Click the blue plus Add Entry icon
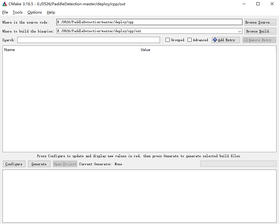279x224 pixels. pyautogui.click(x=215, y=40)
